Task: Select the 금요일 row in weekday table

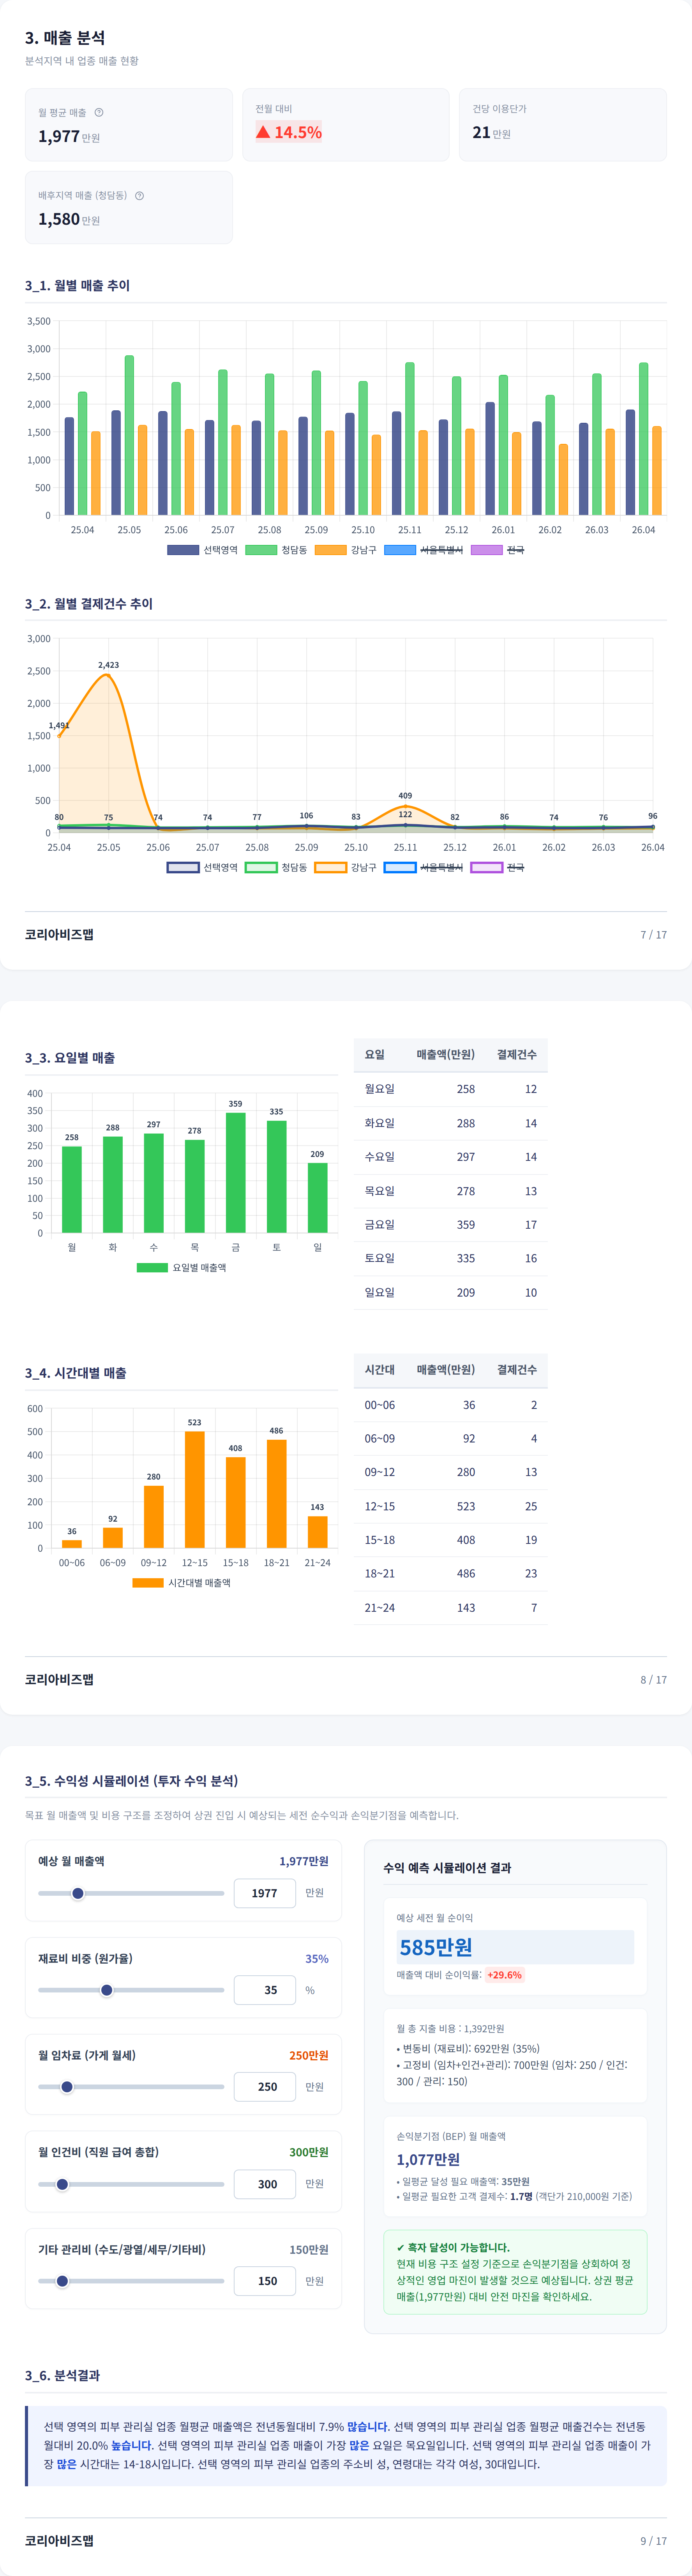Action: tap(450, 1224)
